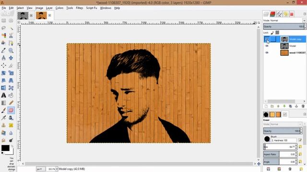Select the Heal tool
This screenshot has height=172, width=307.
pos(11,125)
